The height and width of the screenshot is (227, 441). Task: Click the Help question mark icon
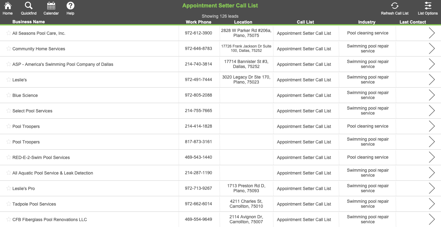pyautogui.click(x=70, y=6)
